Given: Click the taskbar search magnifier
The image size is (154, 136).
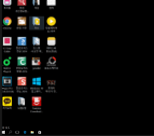Looking at the screenshot, I should coord(10,132).
